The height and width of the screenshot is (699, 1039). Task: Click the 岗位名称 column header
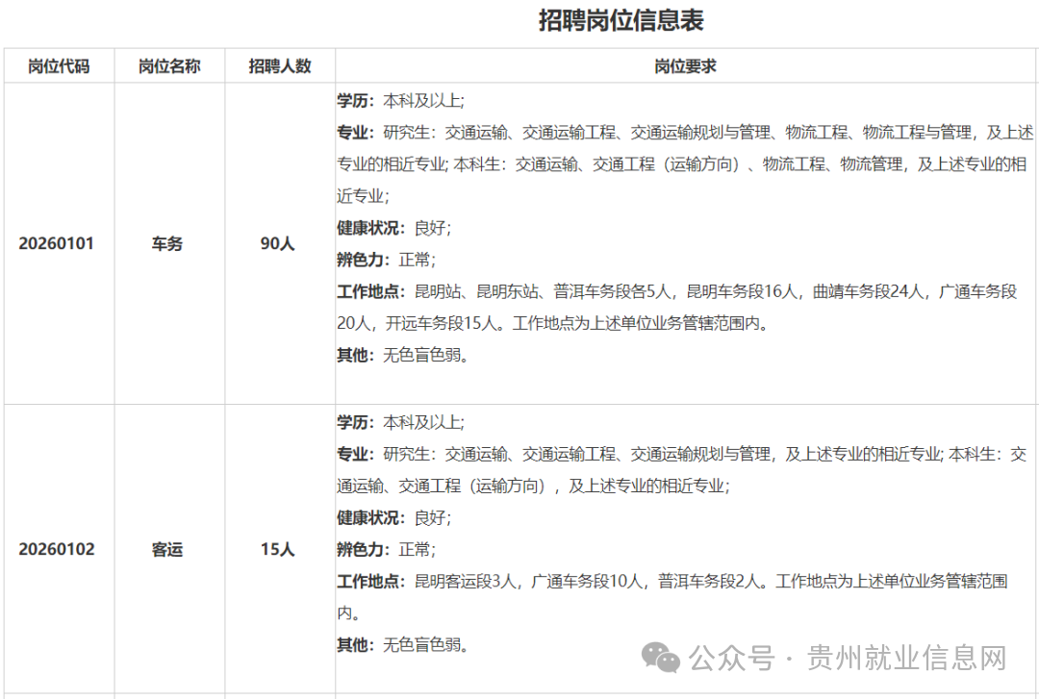[169, 66]
